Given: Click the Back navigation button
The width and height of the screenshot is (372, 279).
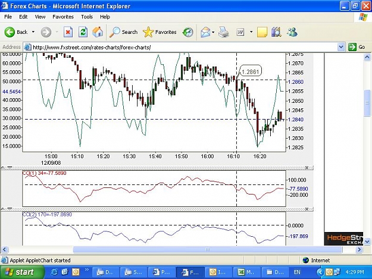Looking at the screenshot, I should tap(16, 32).
